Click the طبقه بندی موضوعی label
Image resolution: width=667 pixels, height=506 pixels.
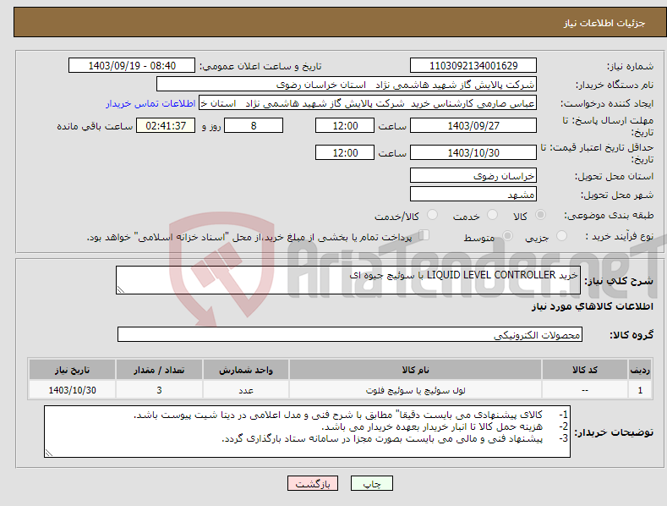pyautogui.click(x=609, y=216)
